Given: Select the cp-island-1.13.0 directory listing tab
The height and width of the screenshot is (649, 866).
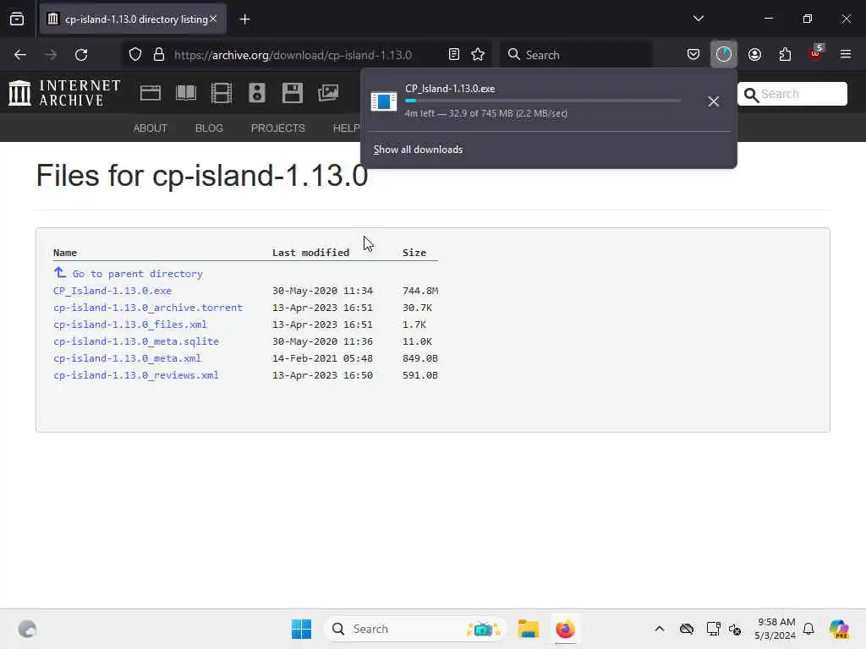Looking at the screenshot, I should coord(133,19).
